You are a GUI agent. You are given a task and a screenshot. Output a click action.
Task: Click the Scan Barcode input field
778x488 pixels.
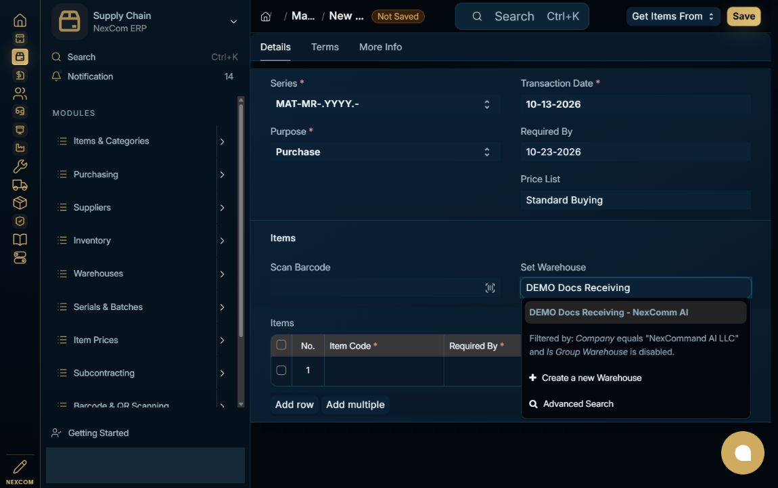(x=384, y=288)
